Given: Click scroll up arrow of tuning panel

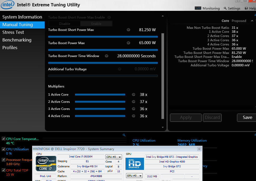Looking at the screenshot, I should (163, 16).
